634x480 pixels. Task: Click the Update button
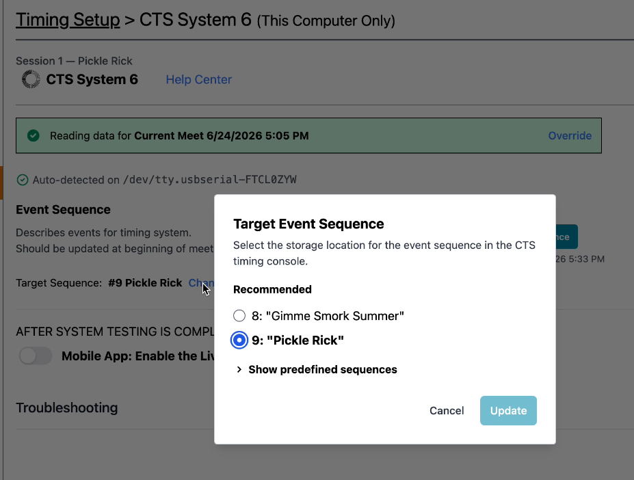tap(508, 410)
